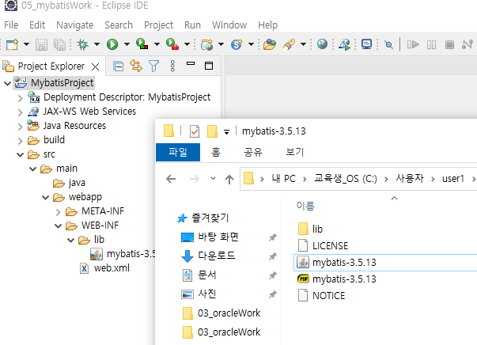Open the File menu in Eclipse
The width and height of the screenshot is (477, 345).
click(x=11, y=25)
